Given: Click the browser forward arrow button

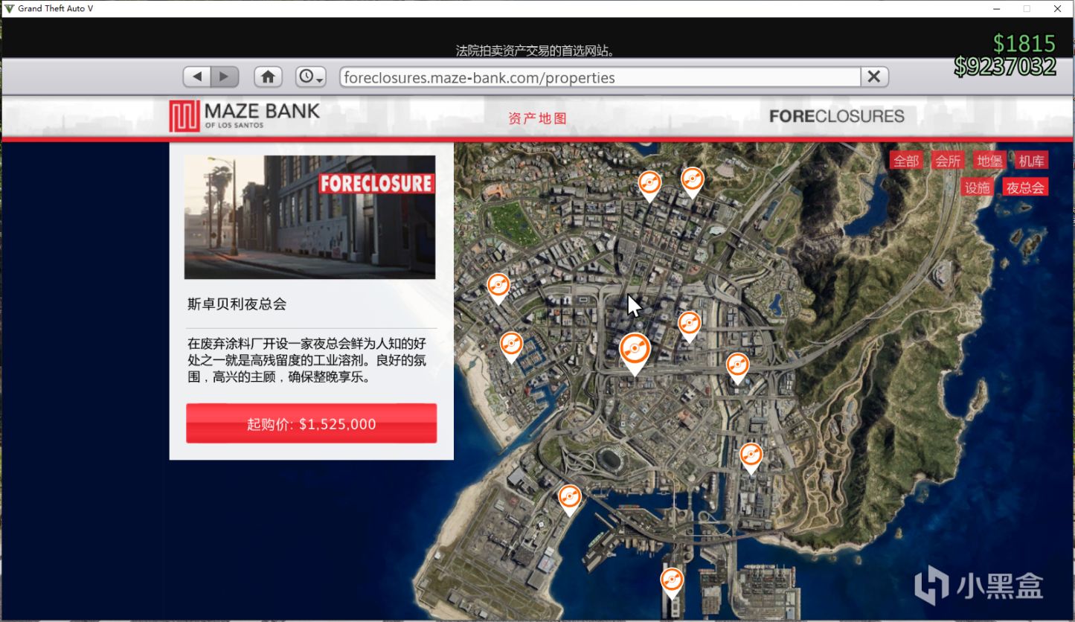Looking at the screenshot, I should tap(225, 77).
